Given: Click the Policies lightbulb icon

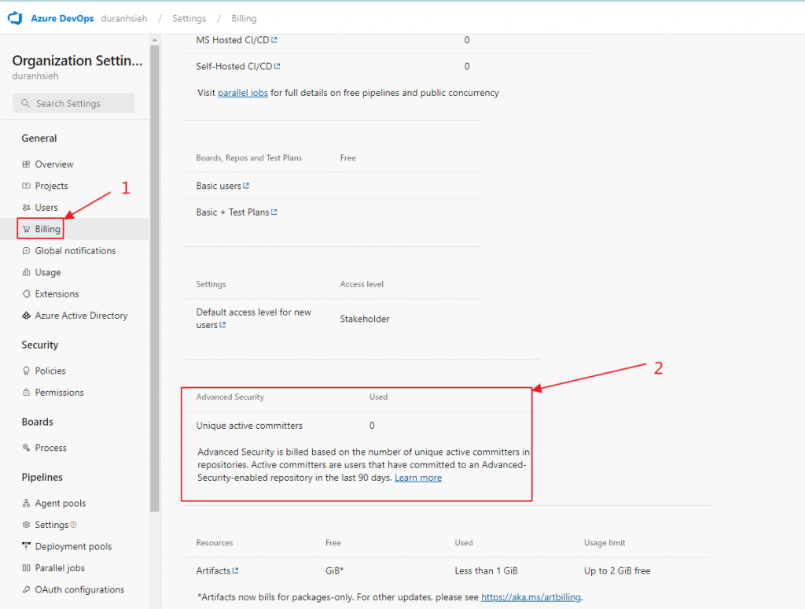Looking at the screenshot, I should coord(26,371).
